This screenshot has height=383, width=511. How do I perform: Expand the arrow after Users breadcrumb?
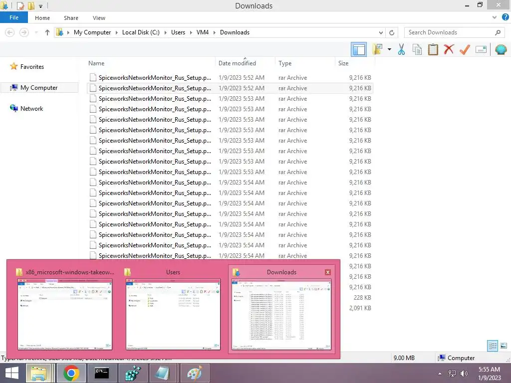[191, 32]
